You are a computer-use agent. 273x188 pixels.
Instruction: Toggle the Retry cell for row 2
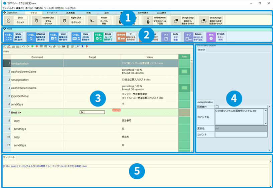pyautogui.click(x=184, y=72)
